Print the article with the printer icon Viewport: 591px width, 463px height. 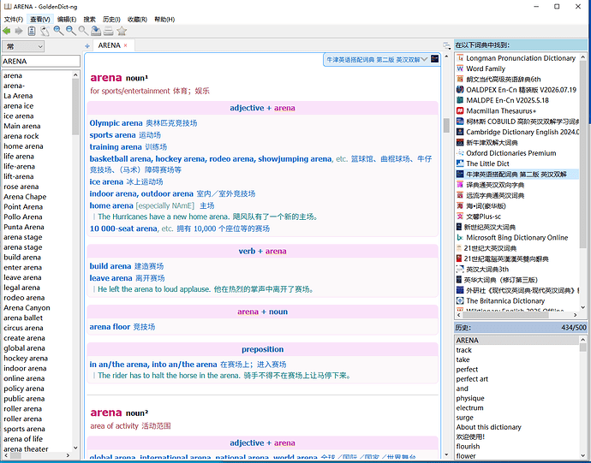pos(109,31)
